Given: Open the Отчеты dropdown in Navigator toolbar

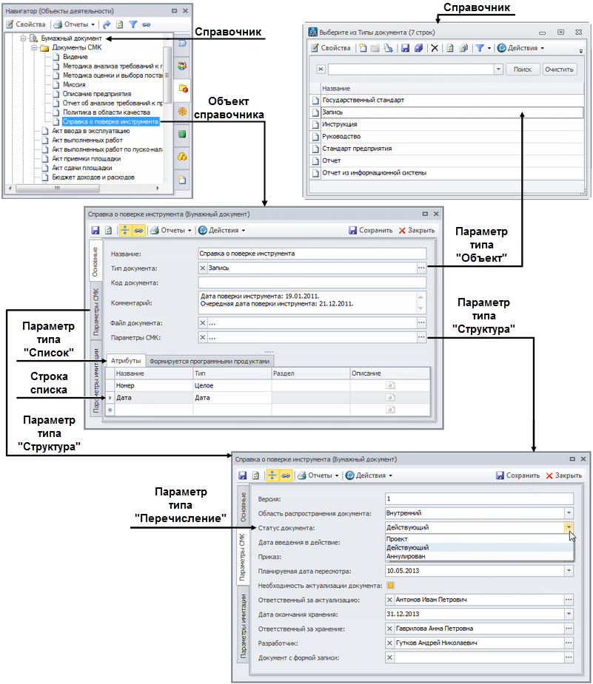Looking at the screenshot, I should (x=74, y=24).
